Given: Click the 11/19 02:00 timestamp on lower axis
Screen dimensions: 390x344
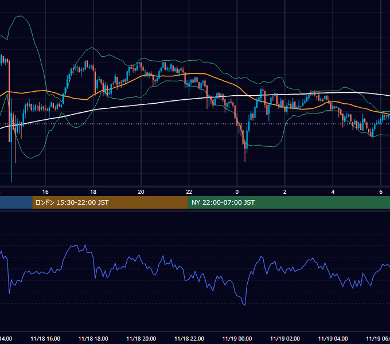Looking at the screenshot, I should tap(285, 339).
